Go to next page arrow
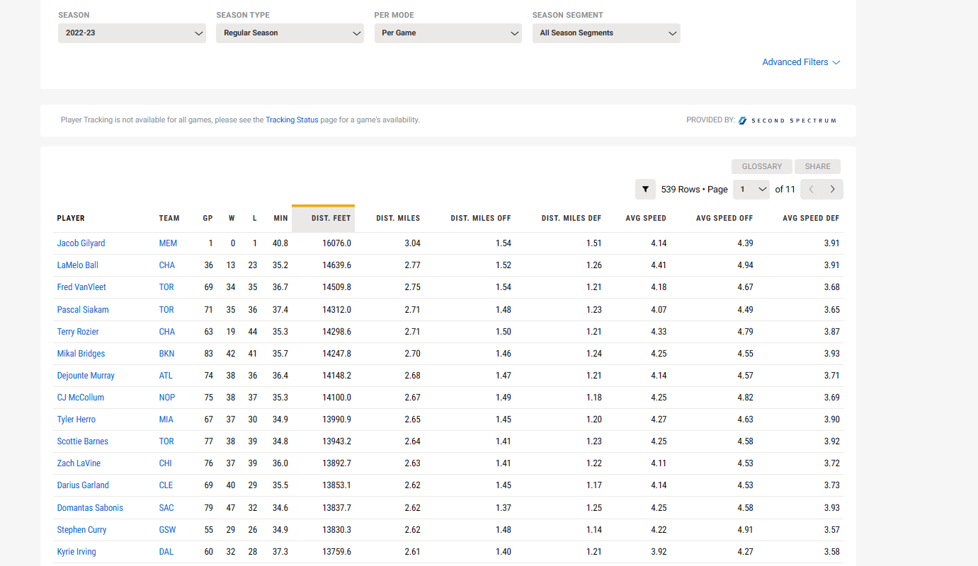The height and width of the screenshot is (566, 978). coord(832,190)
